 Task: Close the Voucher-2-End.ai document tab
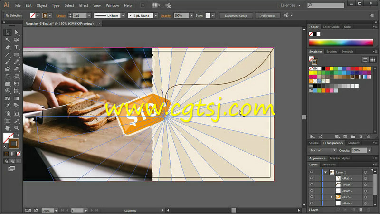pyautogui.click(x=99, y=23)
